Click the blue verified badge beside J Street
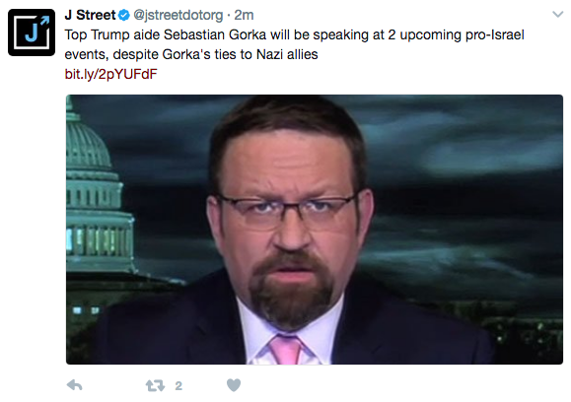The image size is (571, 402). click(x=124, y=16)
